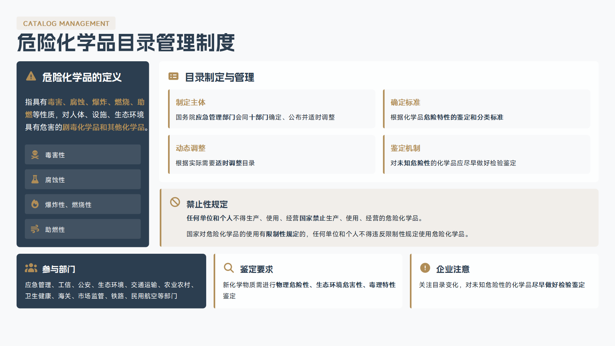
Task: Click the 企业注意 heading text
Action: [453, 269]
